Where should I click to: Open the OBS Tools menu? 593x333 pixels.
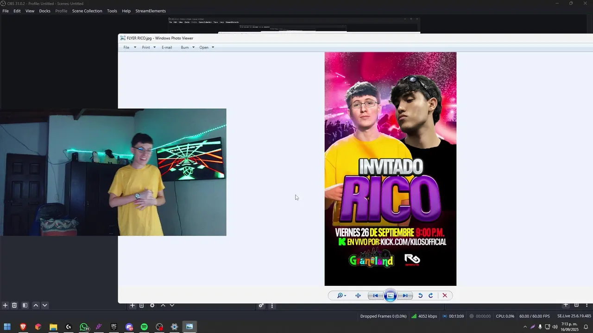coord(112,11)
